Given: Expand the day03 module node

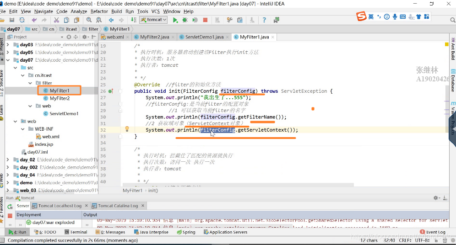Looking at the screenshot, I should (8, 45).
